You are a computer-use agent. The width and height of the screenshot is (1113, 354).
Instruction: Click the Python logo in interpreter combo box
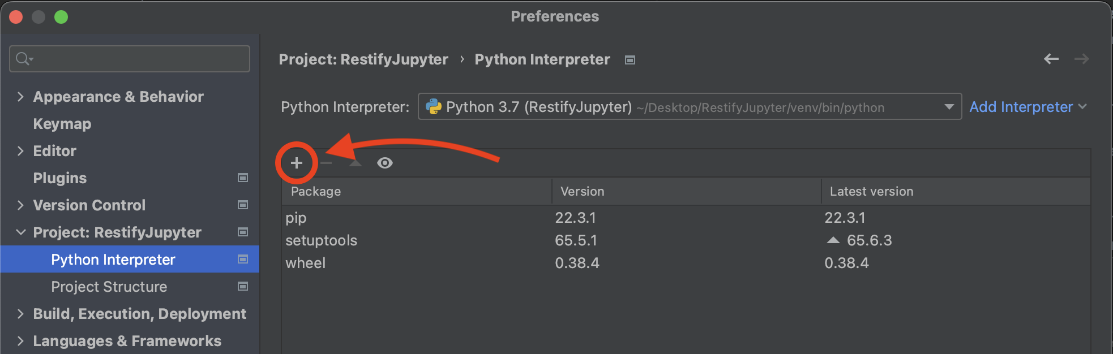tap(434, 106)
